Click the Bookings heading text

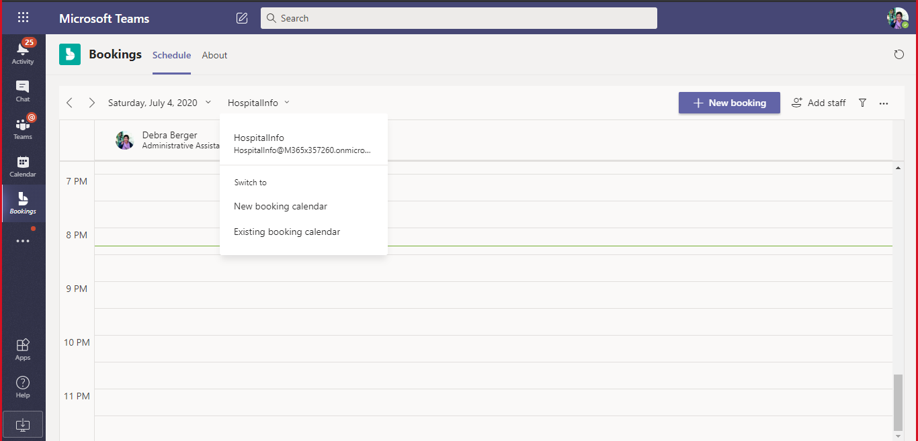tap(116, 54)
